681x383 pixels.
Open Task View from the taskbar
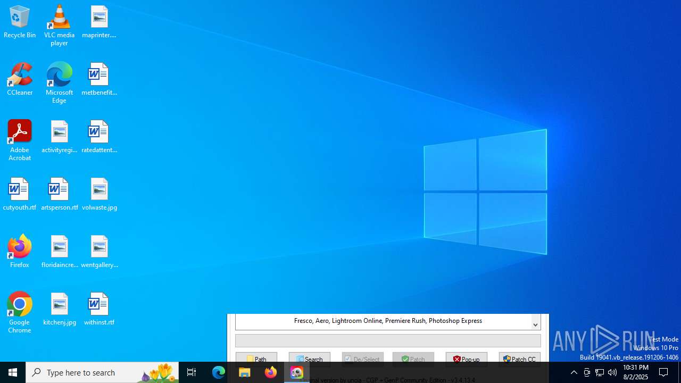pos(192,372)
